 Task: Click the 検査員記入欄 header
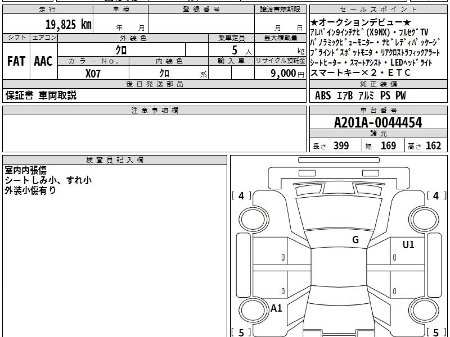(115, 160)
